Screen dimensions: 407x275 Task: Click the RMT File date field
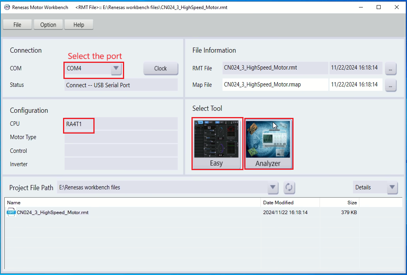click(x=356, y=68)
